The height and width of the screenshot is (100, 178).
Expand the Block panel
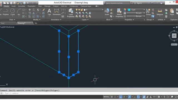[109, 20]
